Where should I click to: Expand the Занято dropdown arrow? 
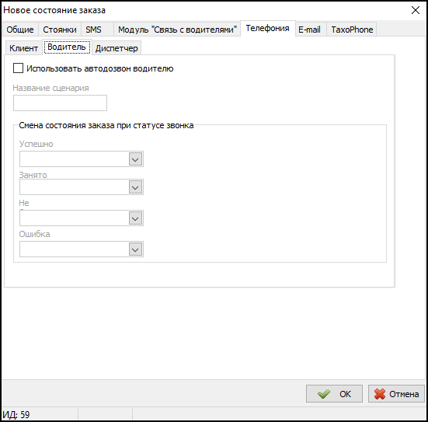[135, 187]
